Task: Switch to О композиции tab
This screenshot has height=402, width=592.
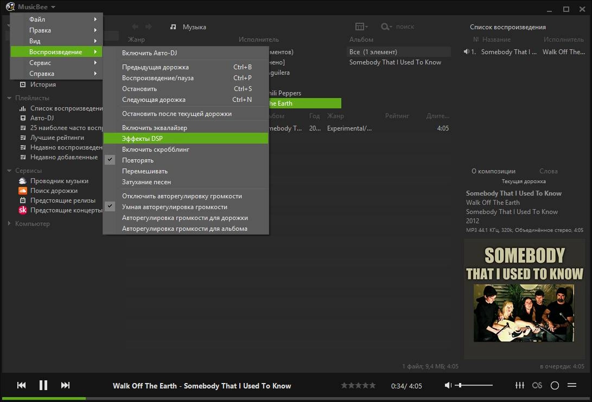Action: click(493, 171)
